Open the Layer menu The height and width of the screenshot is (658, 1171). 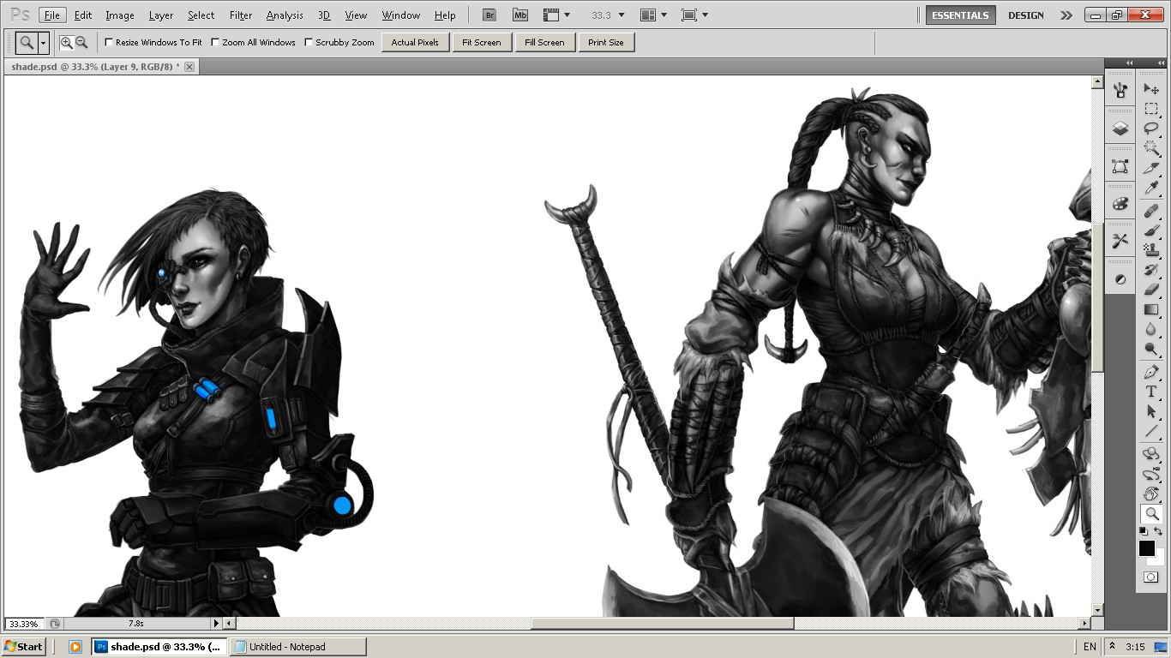coord(161,15)
